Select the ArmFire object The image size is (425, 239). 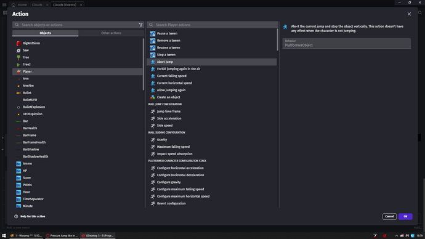(x=77, y=86)
